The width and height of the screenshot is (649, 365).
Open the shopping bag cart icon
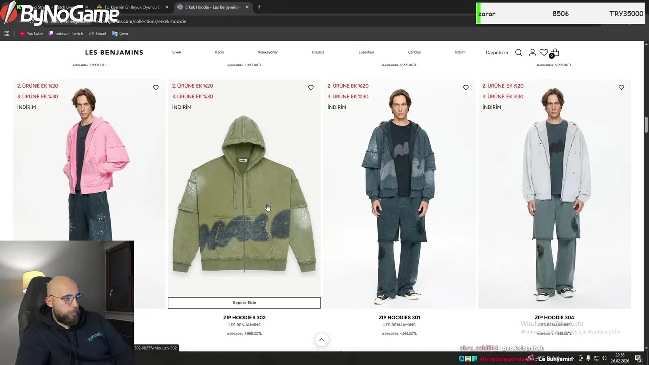pyautogui.click(x=555, y=52)
